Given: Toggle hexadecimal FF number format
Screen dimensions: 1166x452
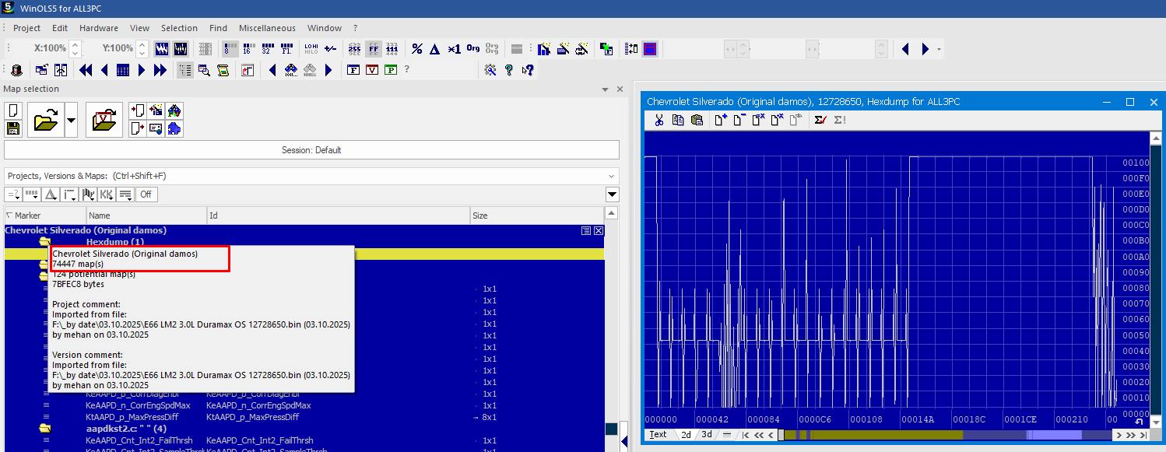Looking at the screenshot, I should click(374, 49).
